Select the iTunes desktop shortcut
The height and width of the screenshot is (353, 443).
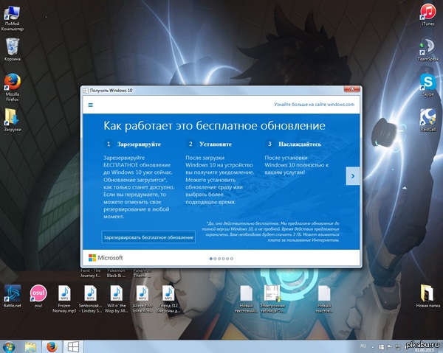428,15
